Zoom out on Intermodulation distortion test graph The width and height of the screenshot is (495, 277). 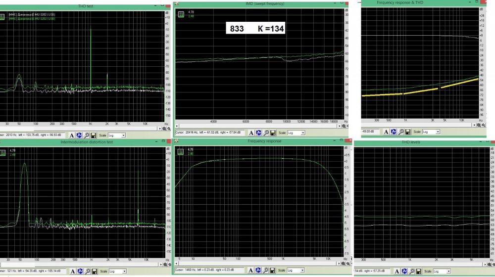point(169,265)
